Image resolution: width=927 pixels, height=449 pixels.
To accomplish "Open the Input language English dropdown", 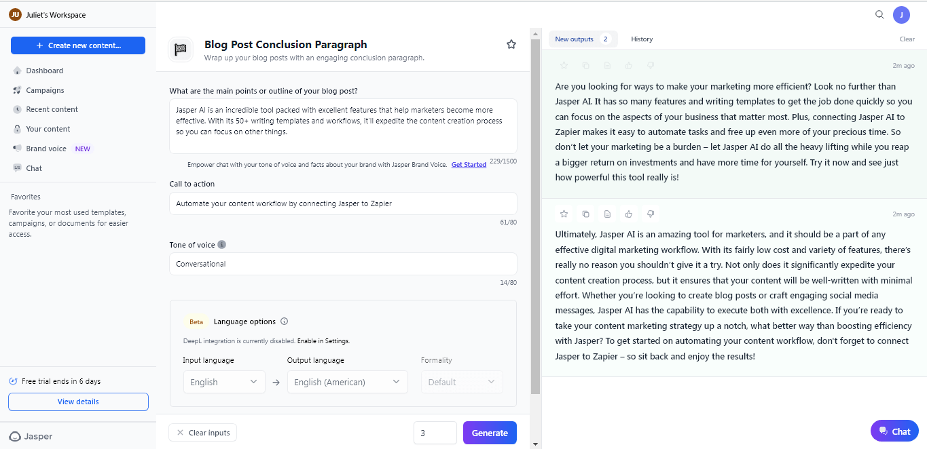I will click(223, 382).
